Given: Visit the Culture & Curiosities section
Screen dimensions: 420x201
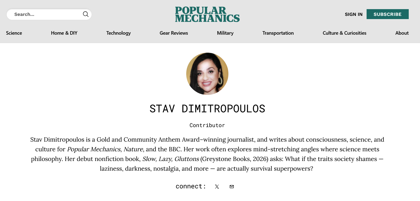Looking at the screenshot, I should pos(345,33).
